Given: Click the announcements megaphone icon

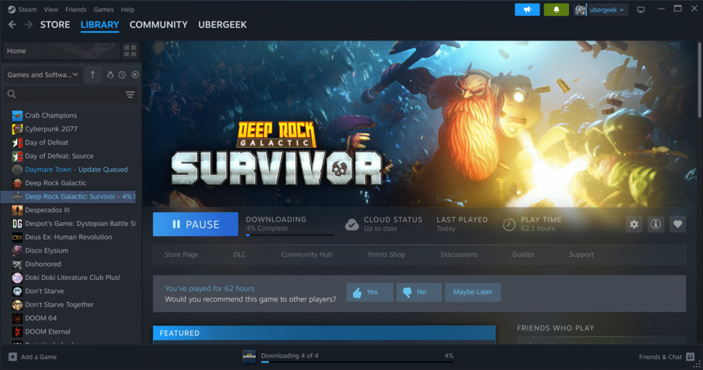Looking at the screenshot, I should (x=527, y=10).
